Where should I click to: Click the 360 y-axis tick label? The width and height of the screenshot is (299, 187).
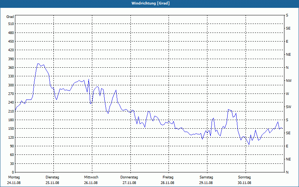click(11, 68)
